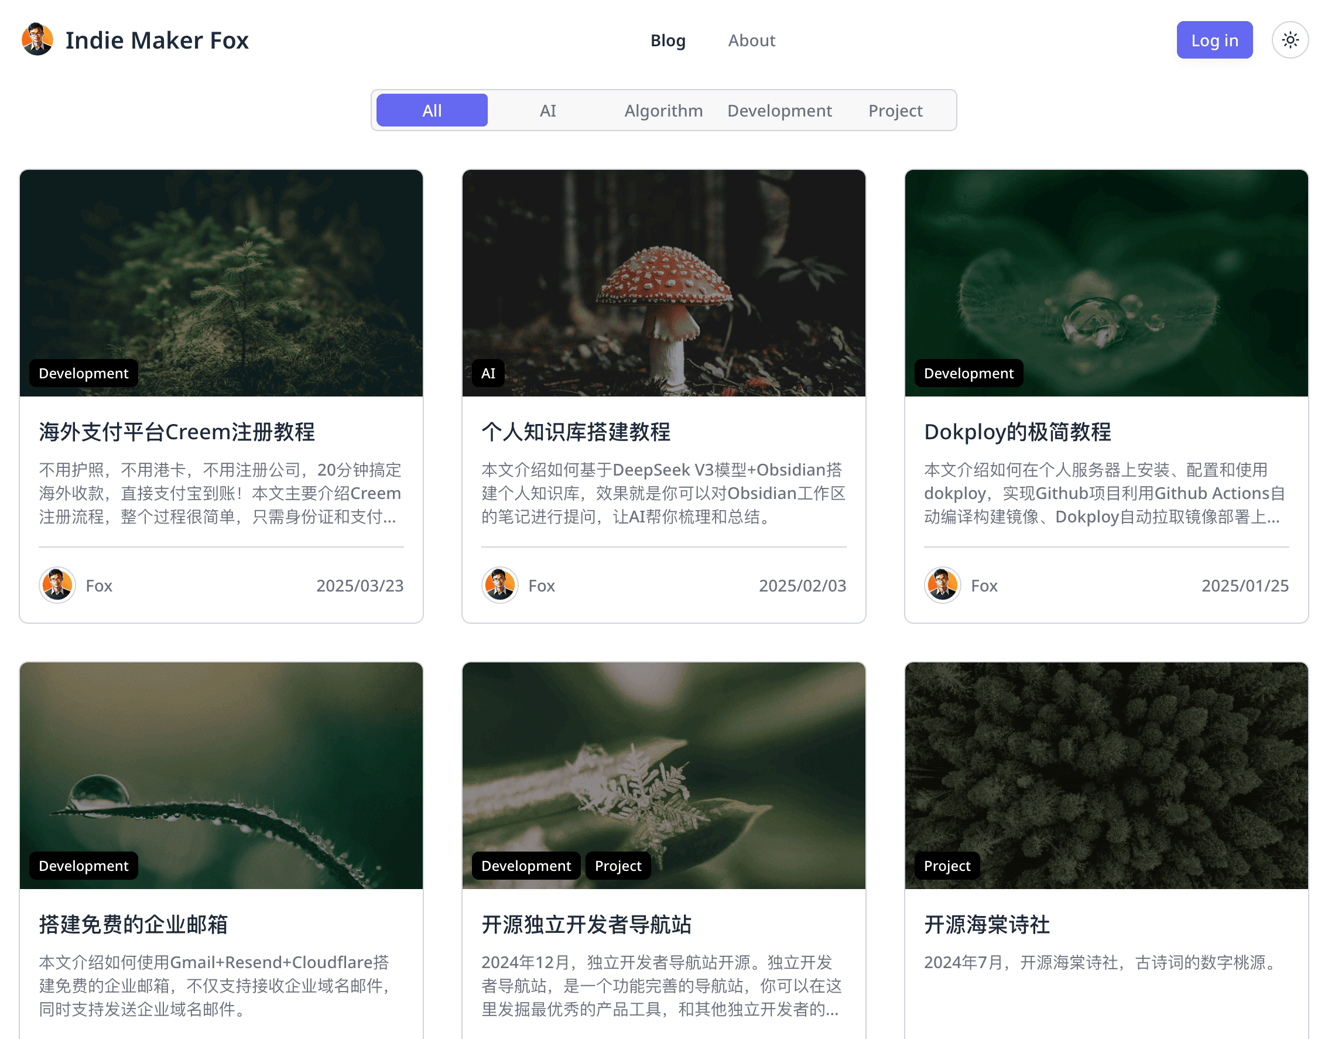Open the Dokploy的极简教程 article

pyautogui.click(x=1016, y=432)
